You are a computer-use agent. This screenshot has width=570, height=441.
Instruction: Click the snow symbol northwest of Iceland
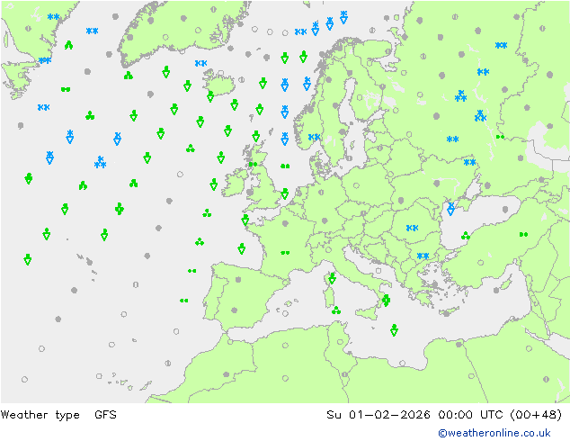(x=200, y=63)
